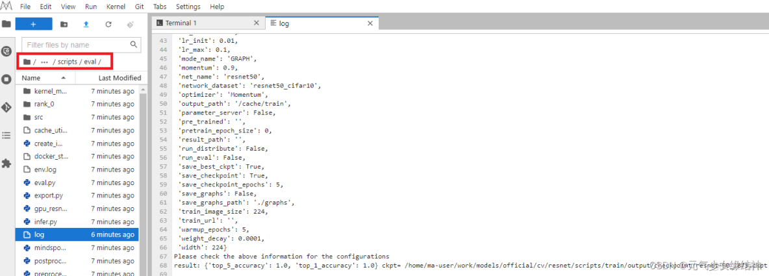This screenshot has height=276, width=769.
Task: Select the export.py file
Action: [77, 195]
